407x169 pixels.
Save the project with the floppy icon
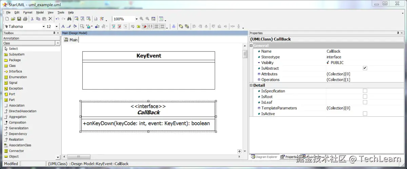[19, 19]
